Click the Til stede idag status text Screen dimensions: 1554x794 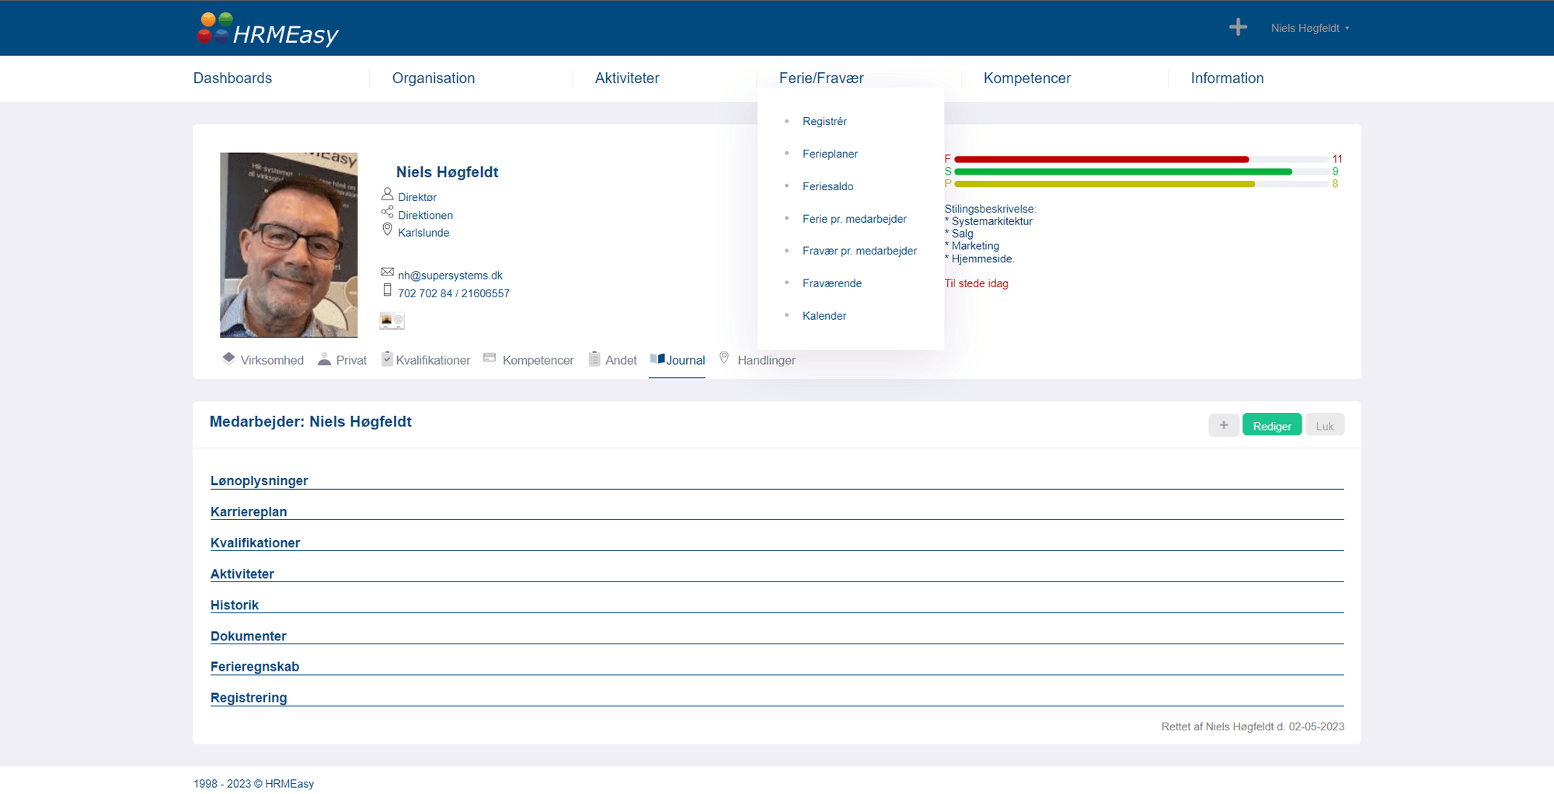pos(976,283)
